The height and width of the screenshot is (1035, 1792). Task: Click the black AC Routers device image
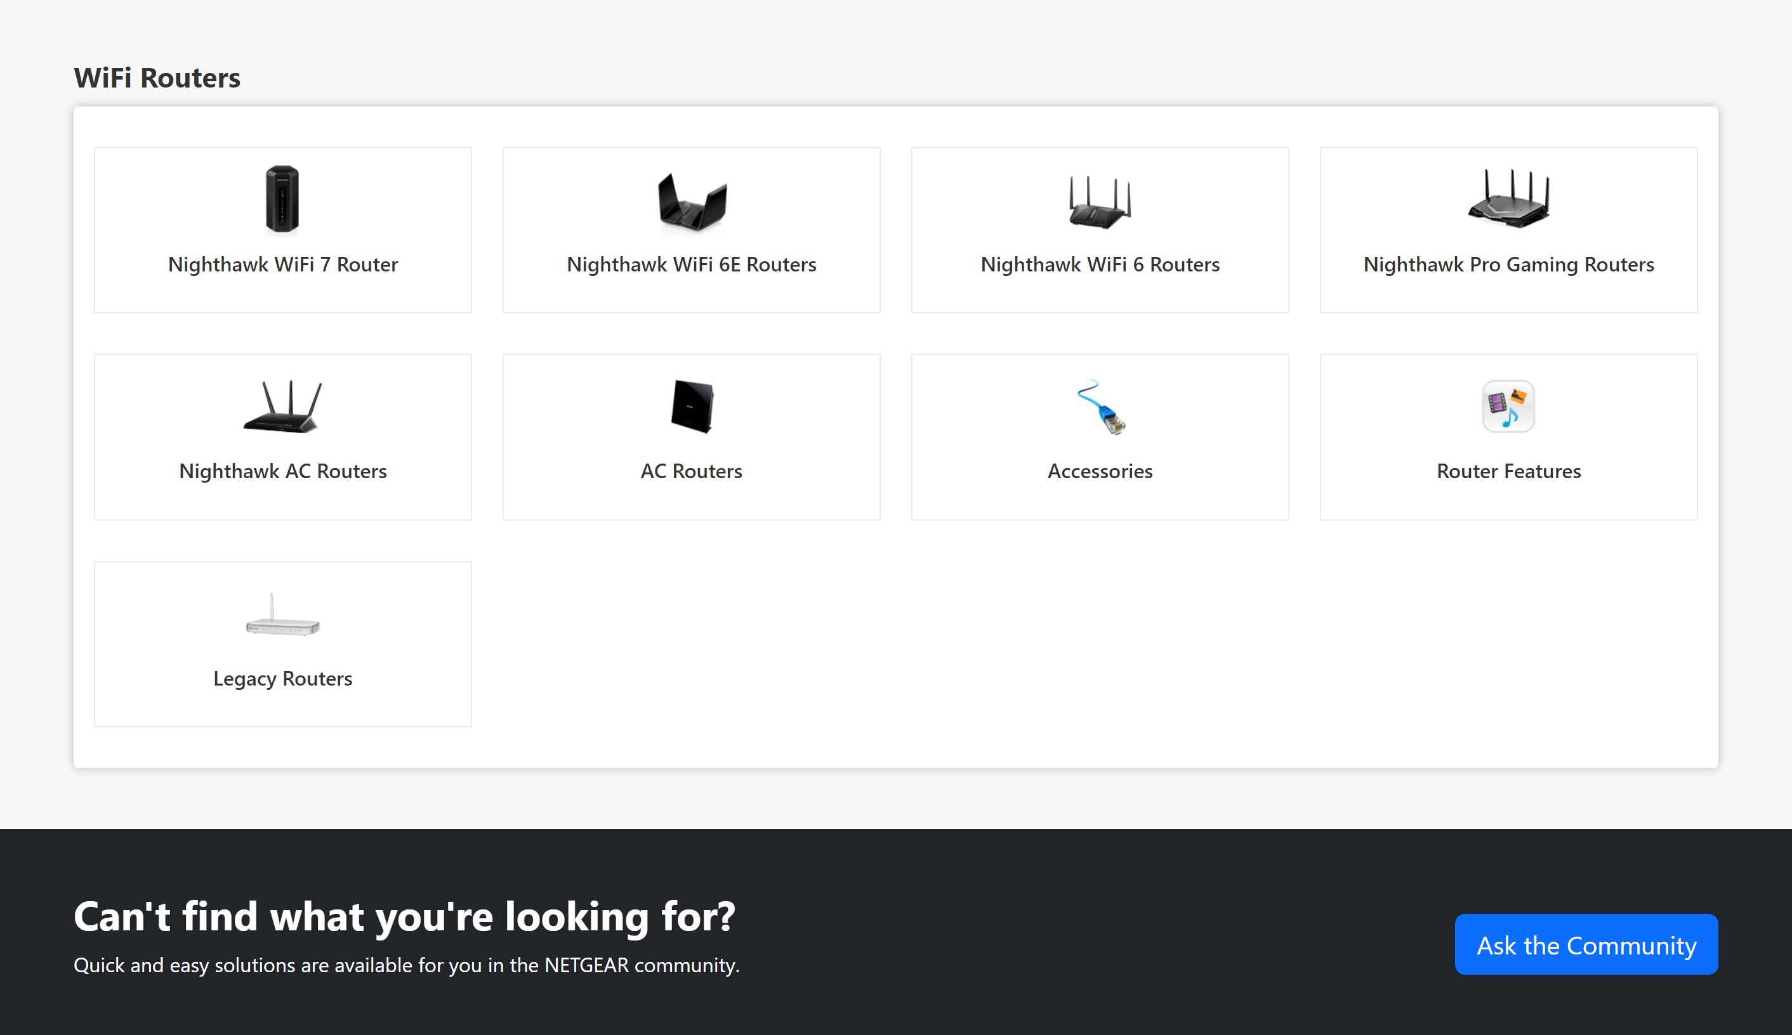(691, 407)
